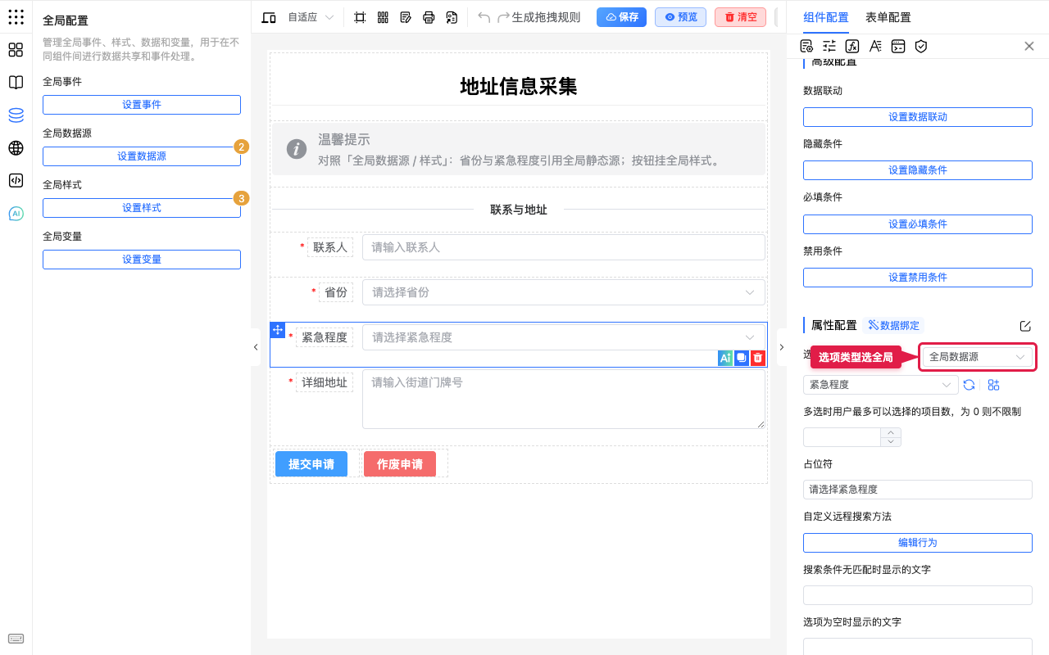1049x655 pixels.
Task: Click the edit icon next to 属性配置
Action: (x=1025, y=326)
